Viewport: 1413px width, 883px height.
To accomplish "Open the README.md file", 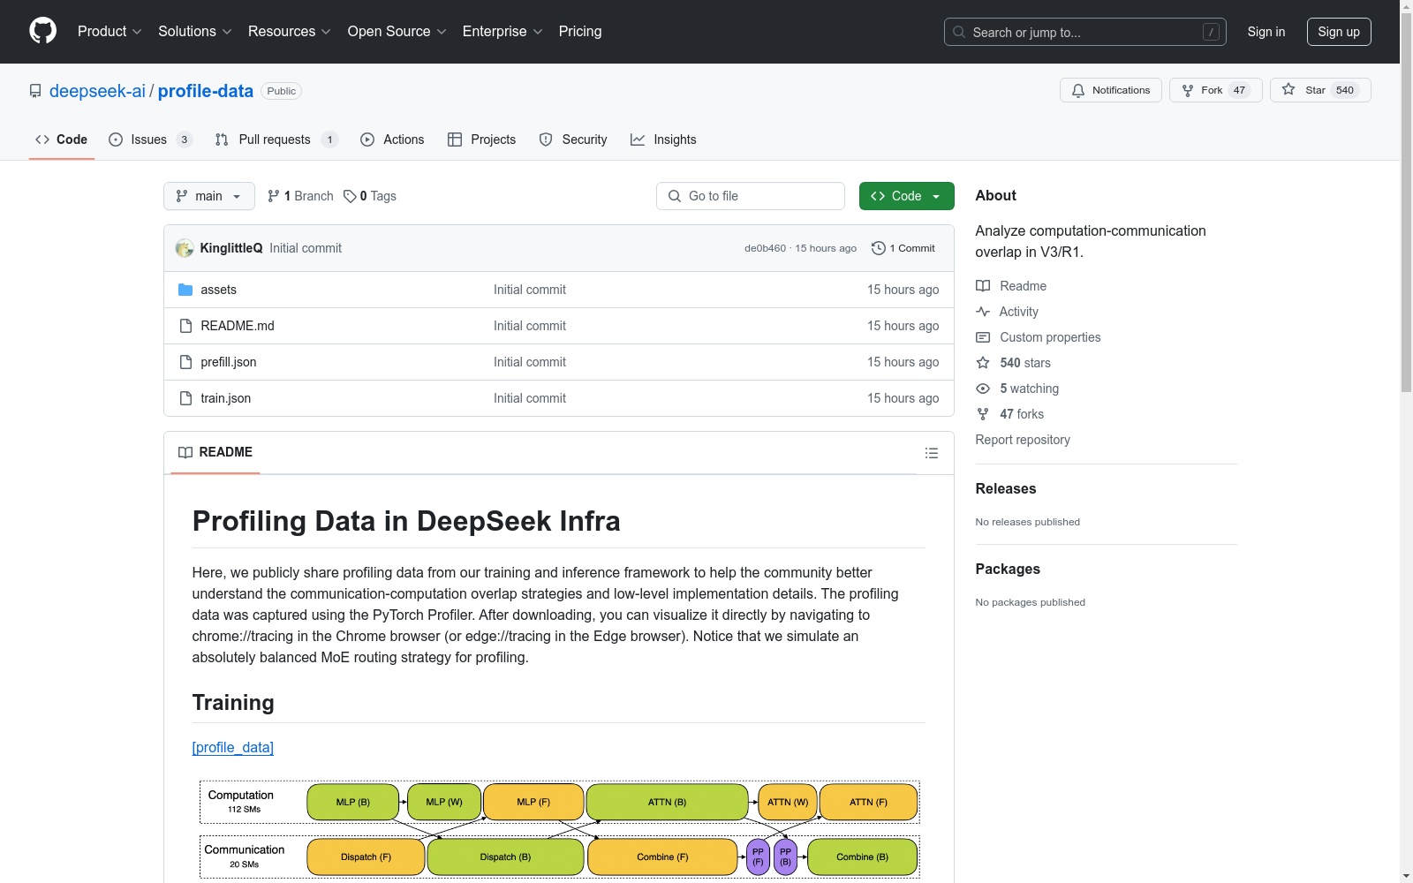I will (238, 326).
